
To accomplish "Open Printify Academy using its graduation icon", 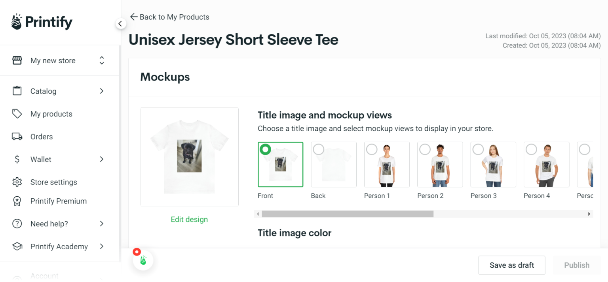I will coord(17,246).
